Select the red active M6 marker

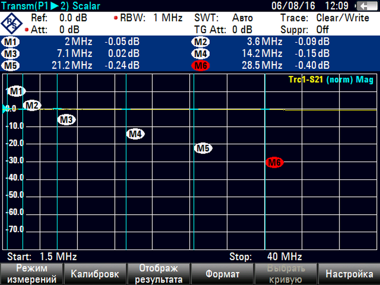pos(275,163)
